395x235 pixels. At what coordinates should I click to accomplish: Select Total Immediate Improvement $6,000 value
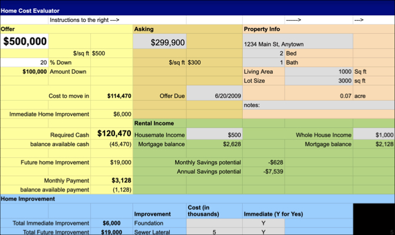tap(111, 223)
